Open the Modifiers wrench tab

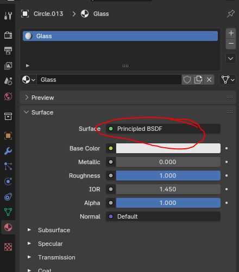(x=8, y=151)
